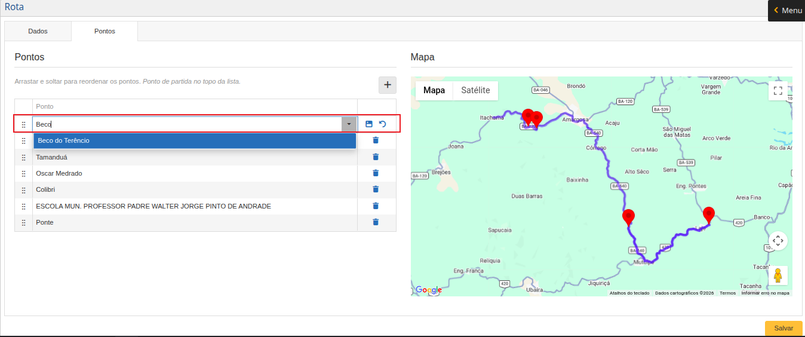Screen dimensions: 805x337
Task: Toggle fullscreen map view
Action: (x=778, y=91)
